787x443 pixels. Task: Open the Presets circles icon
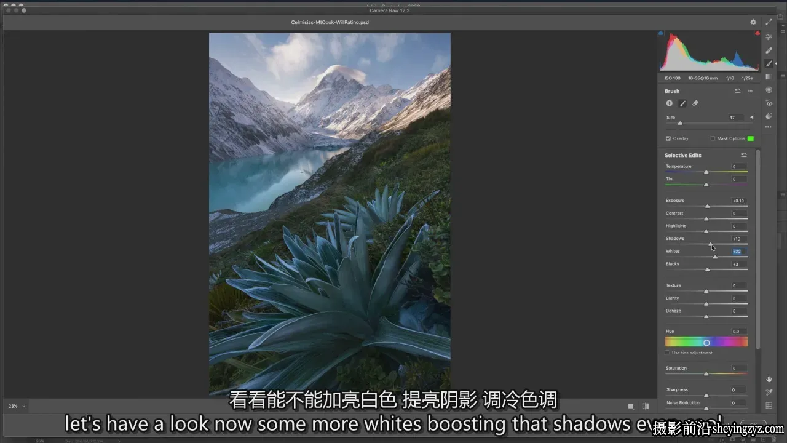769,116
